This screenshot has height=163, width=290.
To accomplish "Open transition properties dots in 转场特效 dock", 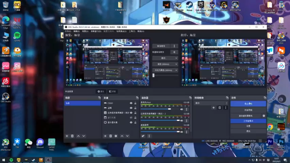I will (225, 108).
